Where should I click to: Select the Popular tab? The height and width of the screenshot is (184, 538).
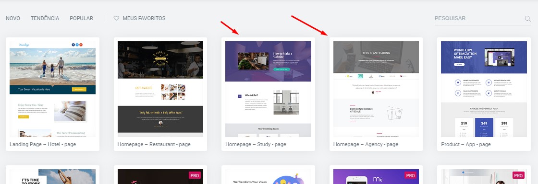81,19
